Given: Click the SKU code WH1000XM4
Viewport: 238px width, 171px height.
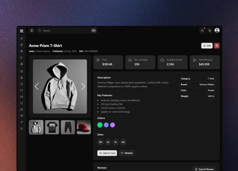Looking at the screenshot, I should coord(91,51).
